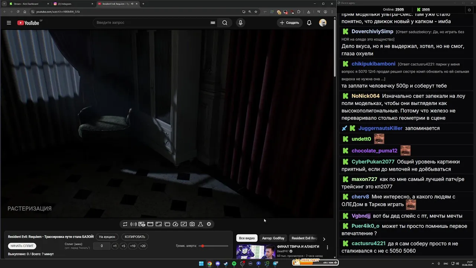Start voice search with the microphone icon
Image resolution: width=476 pixels, height=268 pixels.
pyautogui.click(x=240, y=23)
